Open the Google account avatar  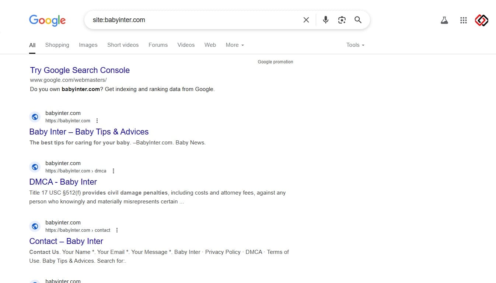point(481,20)
